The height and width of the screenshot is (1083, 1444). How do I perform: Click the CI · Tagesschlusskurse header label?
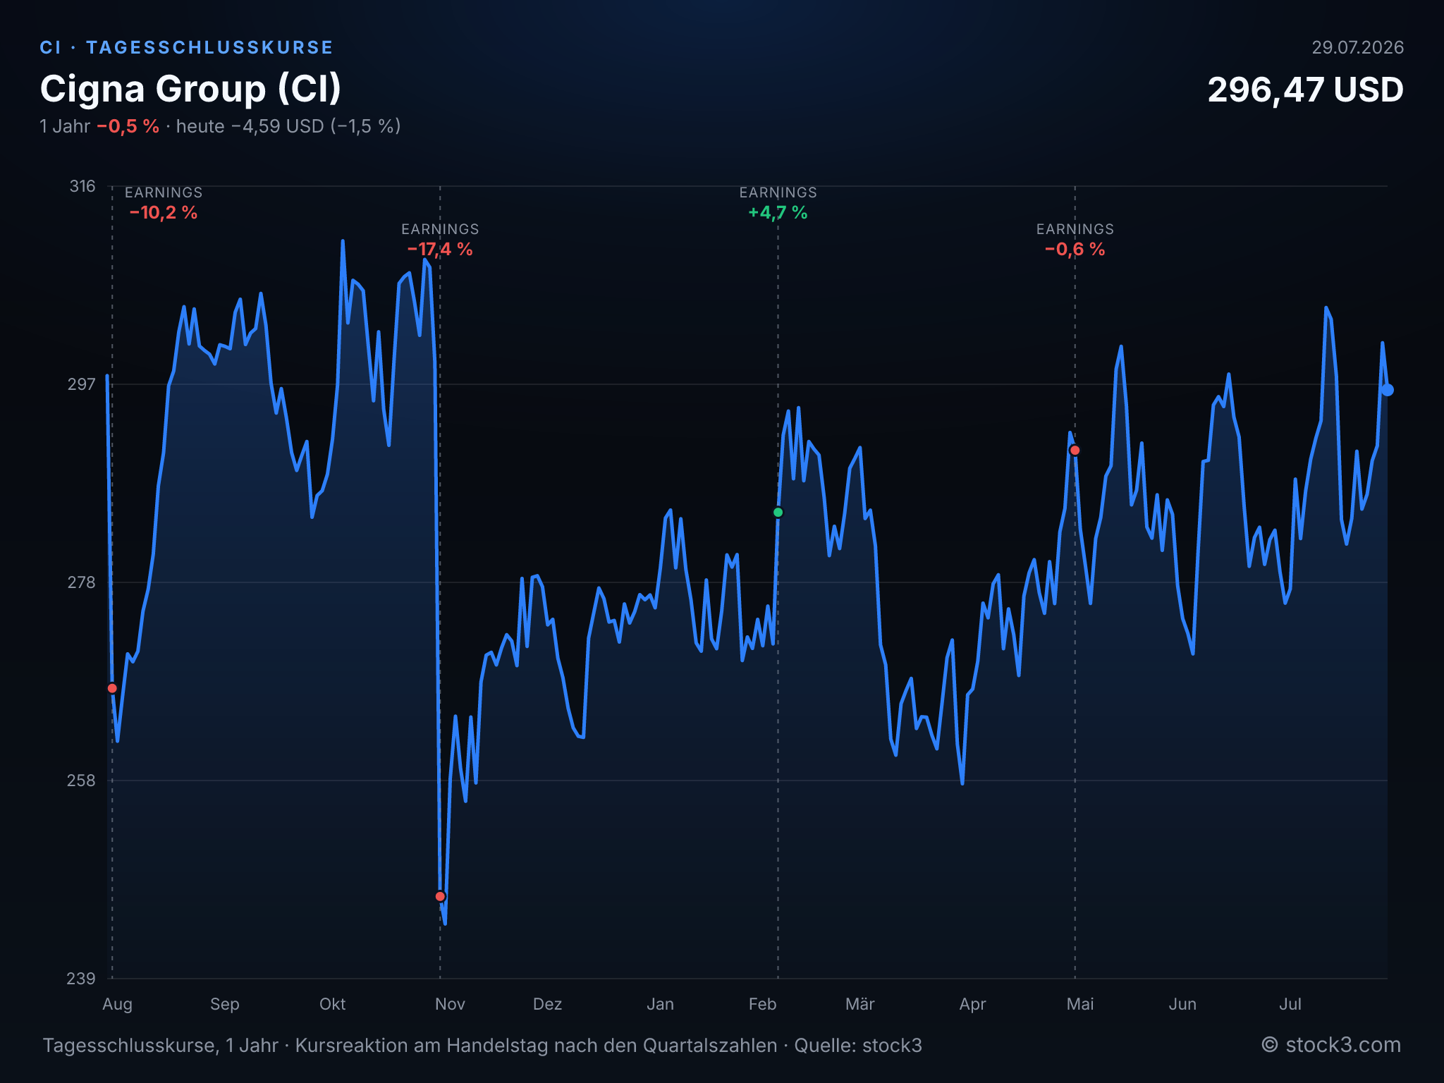coord(186,47)
